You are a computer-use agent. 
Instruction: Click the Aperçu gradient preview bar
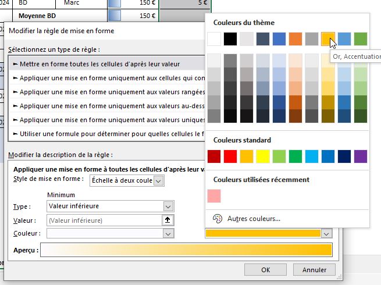click(186, 250)
